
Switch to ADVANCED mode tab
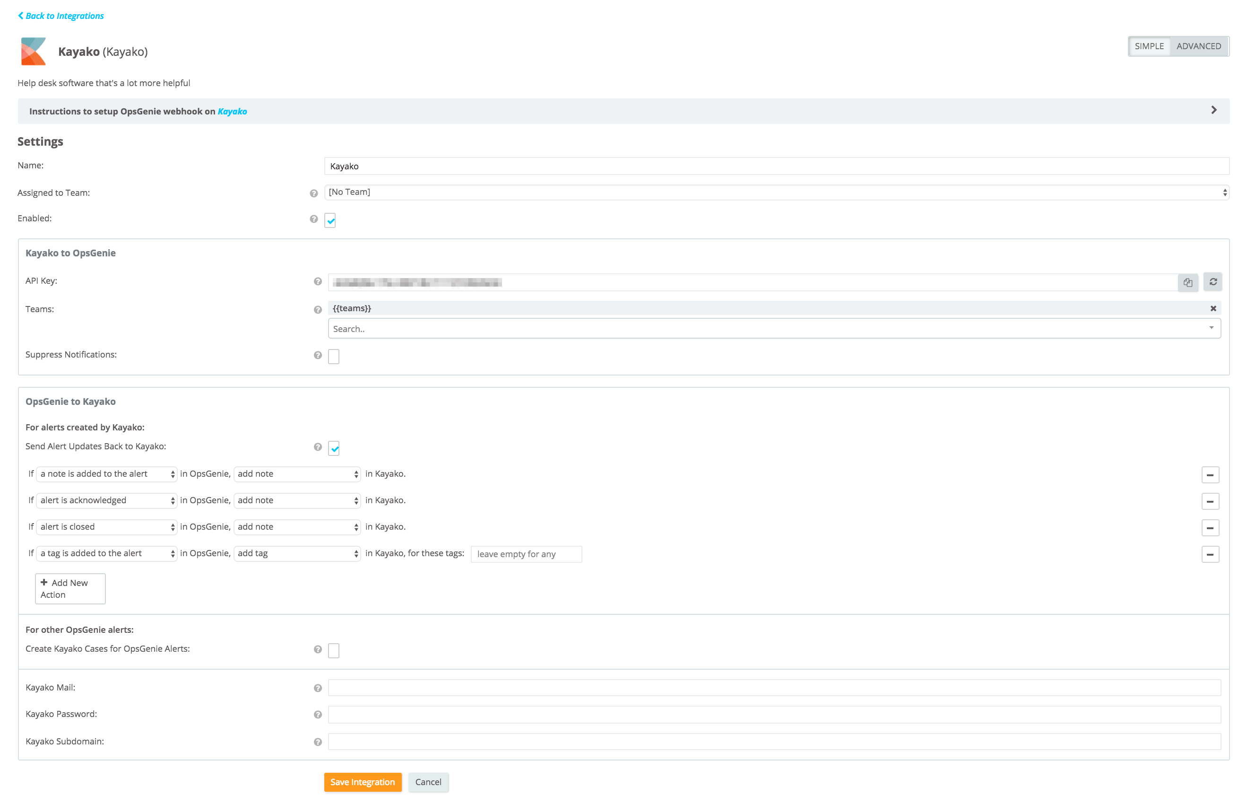(x=1198, y=46)
